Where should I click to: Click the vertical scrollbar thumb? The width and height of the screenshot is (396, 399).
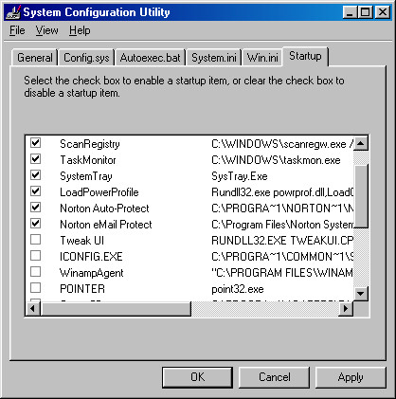click(360, 196)
